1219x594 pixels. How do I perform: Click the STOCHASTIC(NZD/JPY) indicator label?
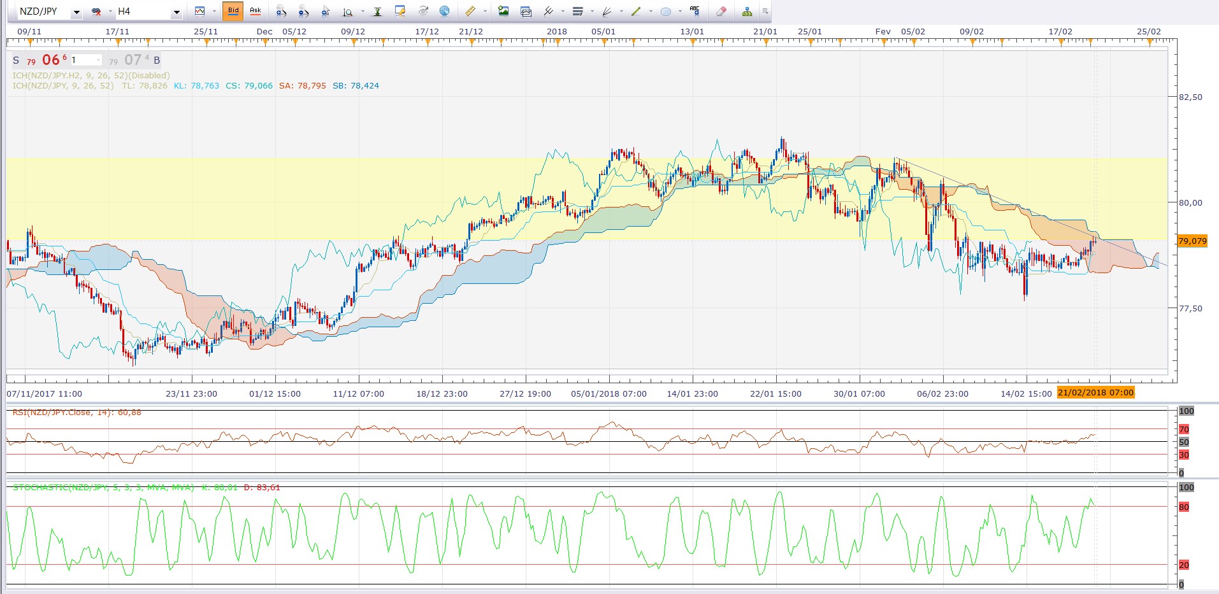click(103, 488)
